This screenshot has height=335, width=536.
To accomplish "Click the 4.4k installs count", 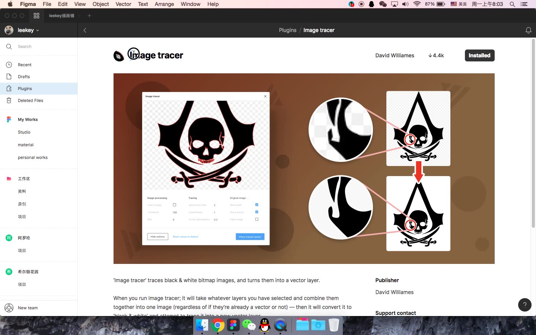I will tap(436, 55).
